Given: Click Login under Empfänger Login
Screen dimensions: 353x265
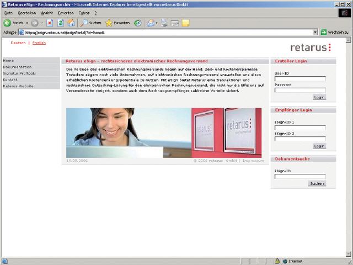Looking at the screenshot, I should click(x=319, y=146).
